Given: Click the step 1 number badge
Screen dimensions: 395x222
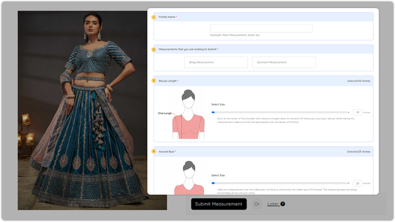Looking at the screenshot, I should [154, 17].
